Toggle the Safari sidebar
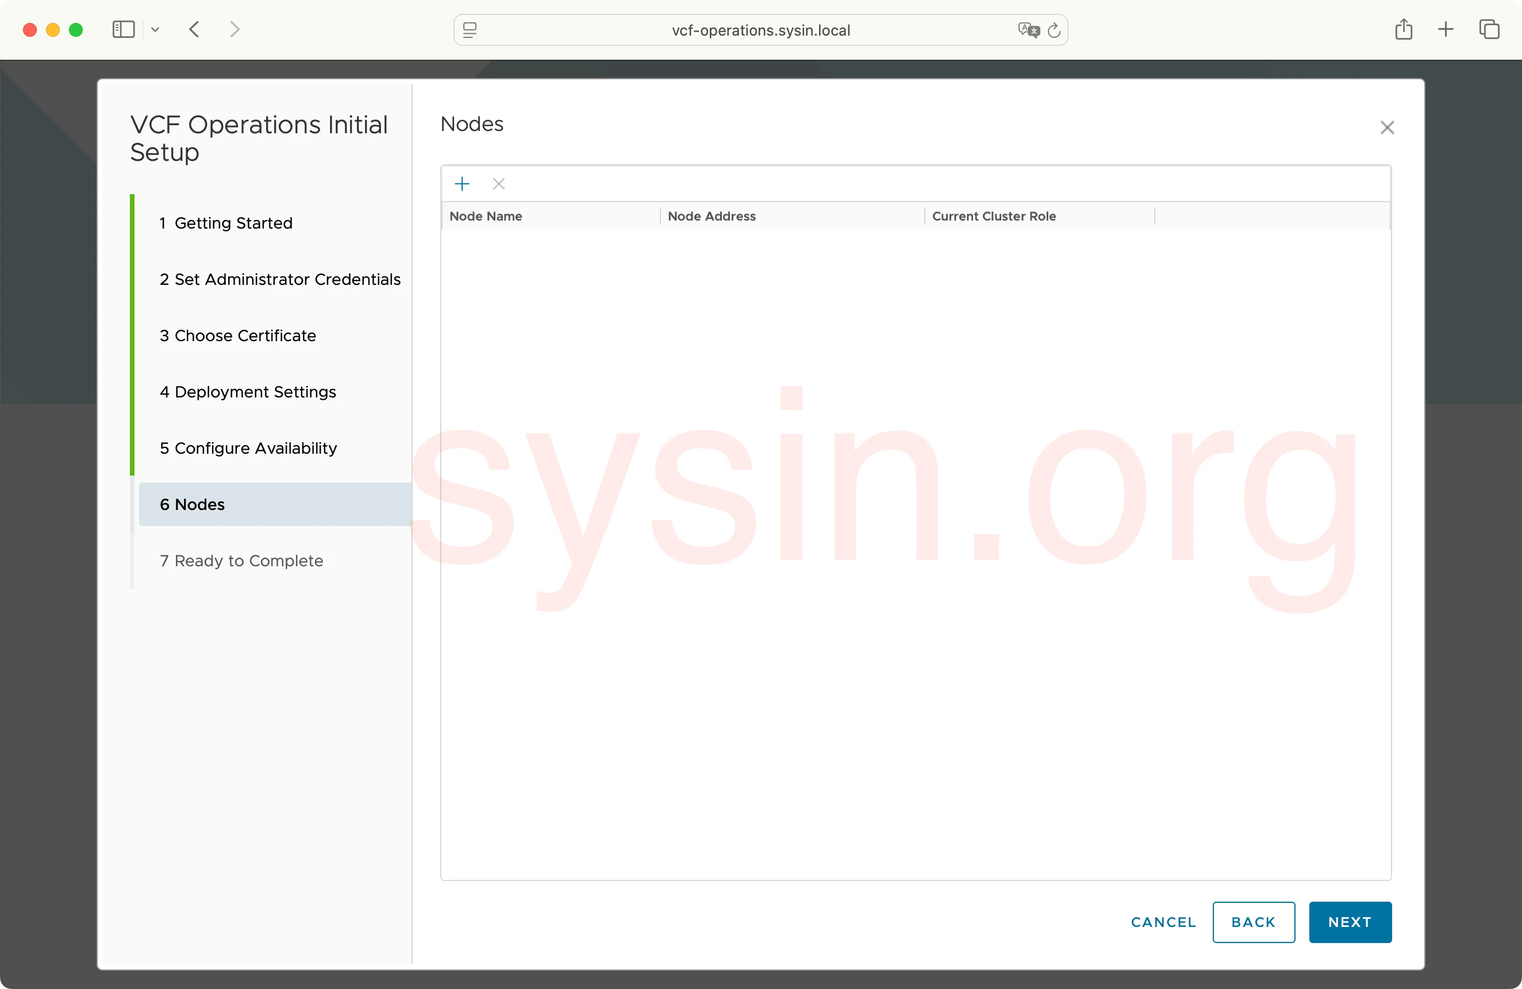1522x989 pixels. [x=123, y=29]
